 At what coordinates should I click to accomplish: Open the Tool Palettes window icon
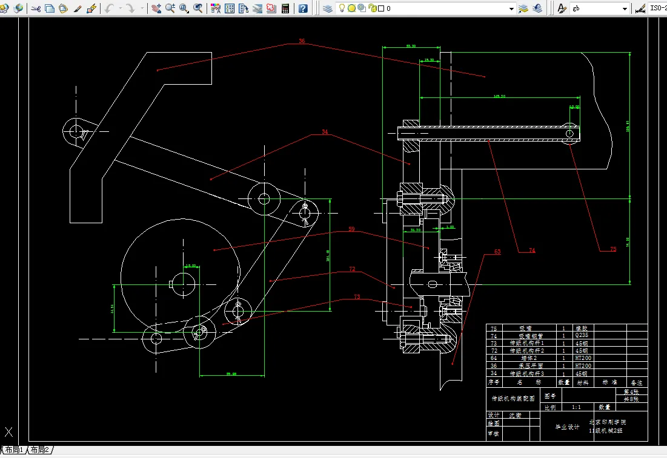[244, 8]
